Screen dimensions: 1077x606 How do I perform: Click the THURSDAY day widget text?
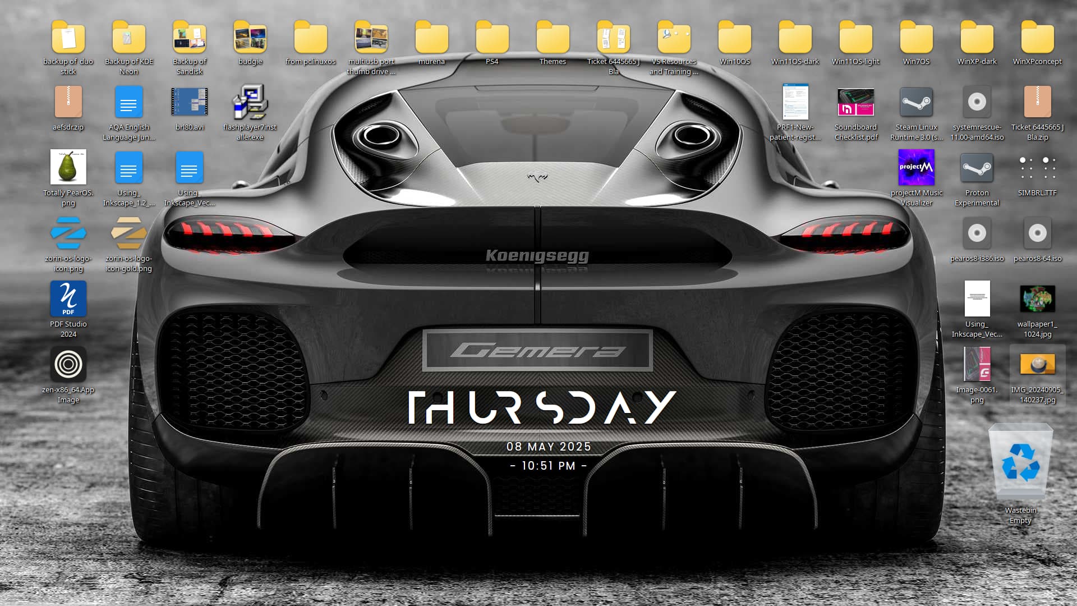point(542,407)
